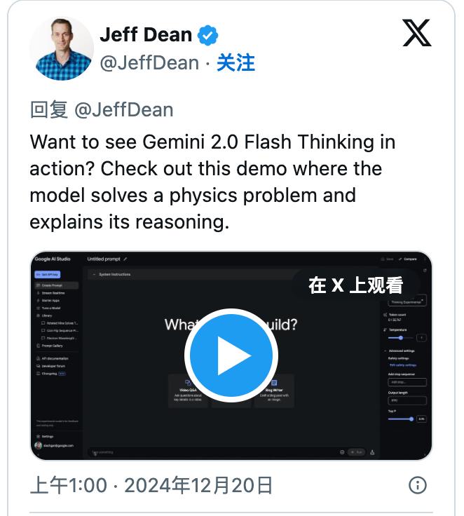Viewport: 464px width, 516px height.
Task: Open the Thinking Experimental model dropdown
Action: pyautogui.click(x=407, y=301)
